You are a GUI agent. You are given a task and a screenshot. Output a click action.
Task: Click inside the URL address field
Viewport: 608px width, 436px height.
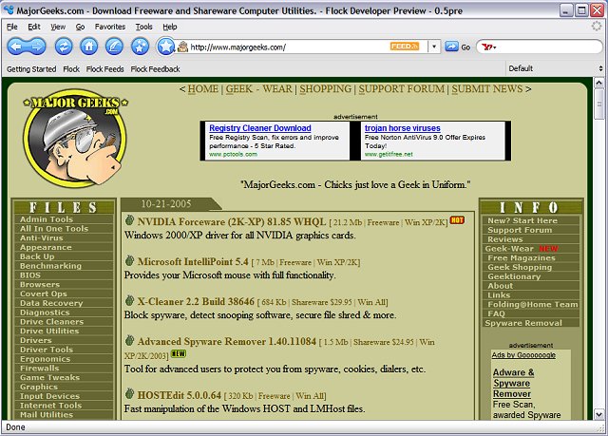[285, 46]
